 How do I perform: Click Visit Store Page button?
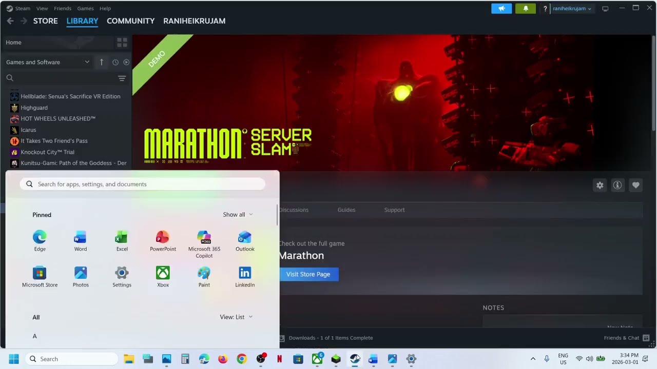pyautogui.click(x=308, y=274)
